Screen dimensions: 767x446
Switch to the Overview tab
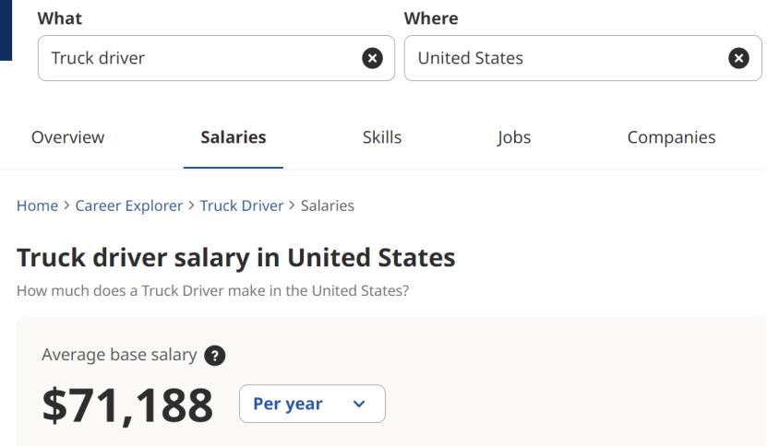[67, 137]
